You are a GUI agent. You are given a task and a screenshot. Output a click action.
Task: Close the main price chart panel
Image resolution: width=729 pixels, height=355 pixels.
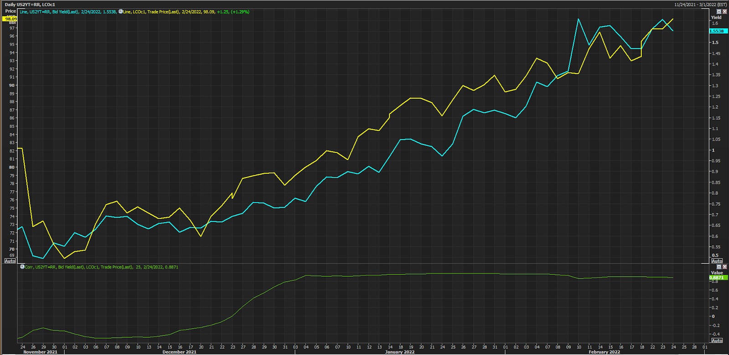pos(725,11)
